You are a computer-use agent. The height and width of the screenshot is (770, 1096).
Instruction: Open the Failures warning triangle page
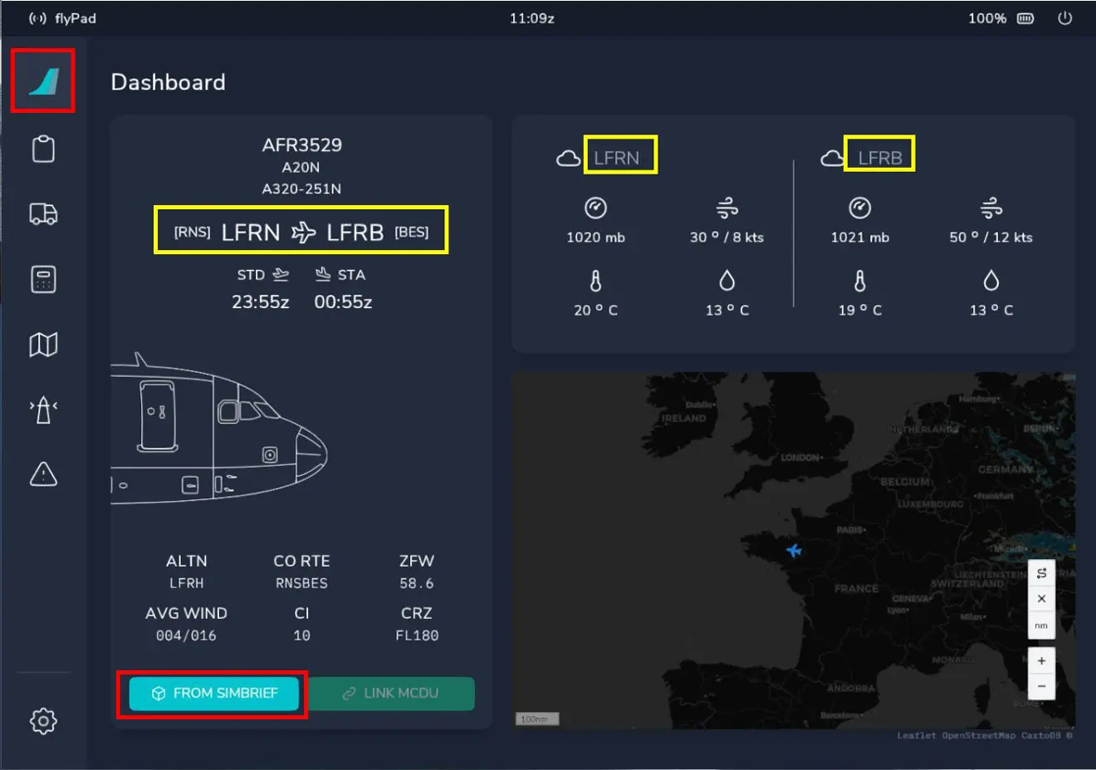[x=43, y=473]
